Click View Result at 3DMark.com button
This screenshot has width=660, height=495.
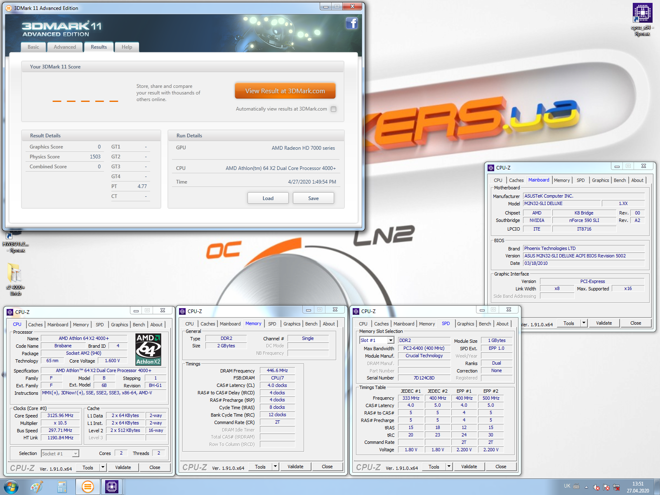(285, 91)
